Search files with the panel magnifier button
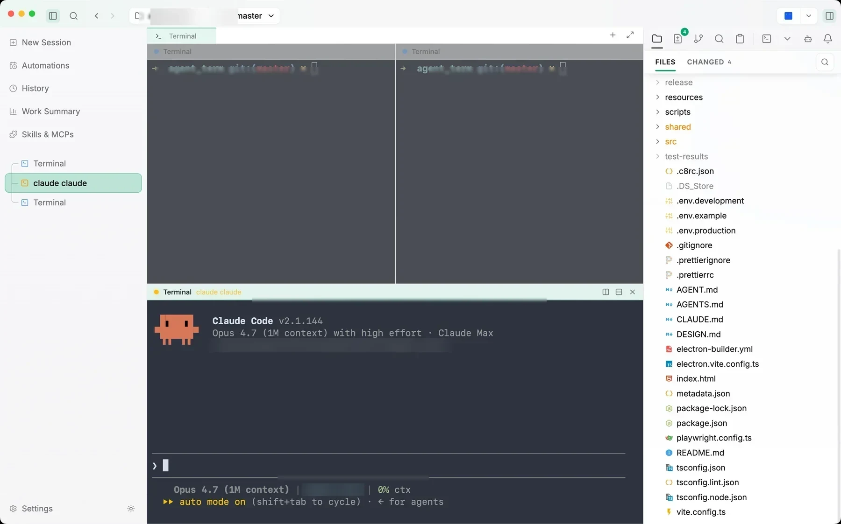Image resolution: width=841 pixels, height=524 pixels. click(825, 62)
